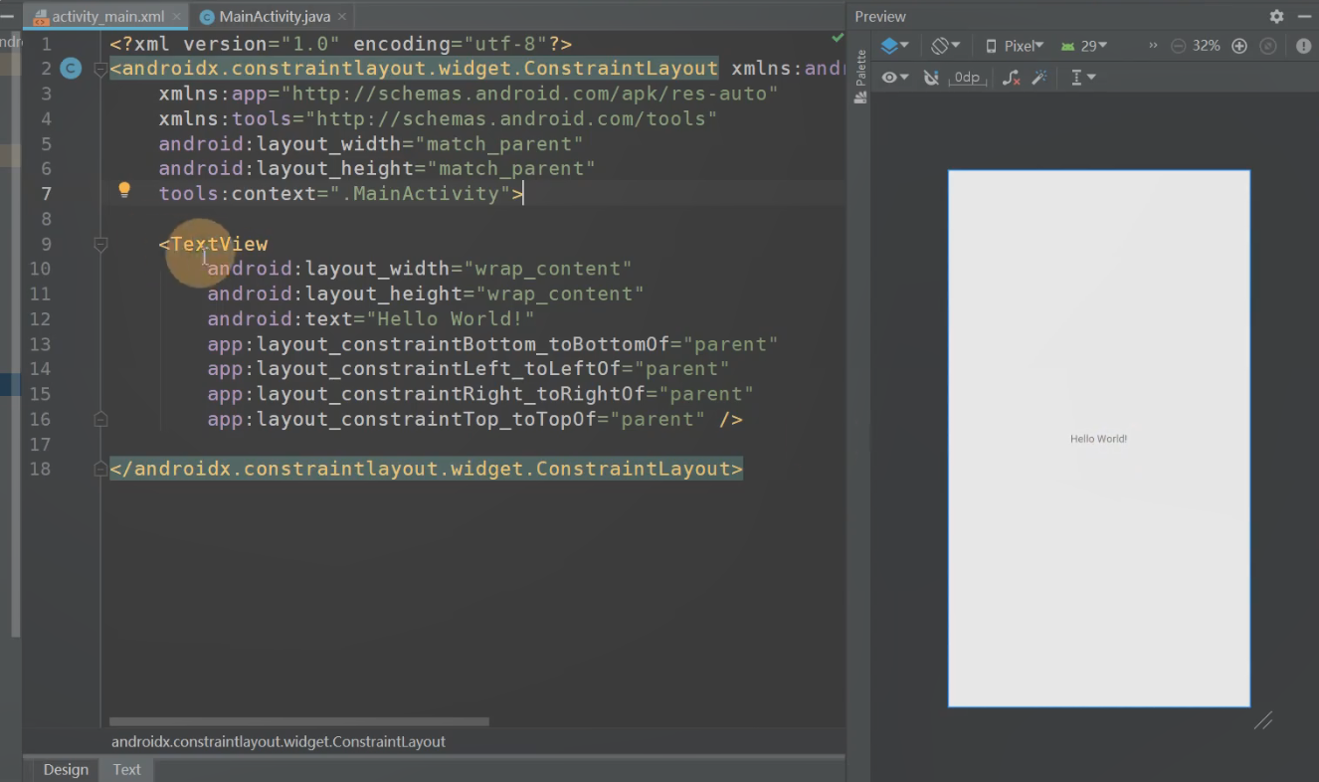This screenshot has width=1319, height=782.
Task: Open the Palette side tab
Action: click(x=860, y=76)
